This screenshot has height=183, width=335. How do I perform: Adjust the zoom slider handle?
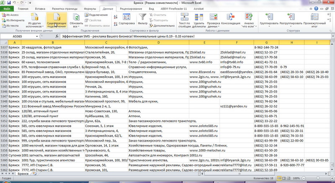point(318,178)
